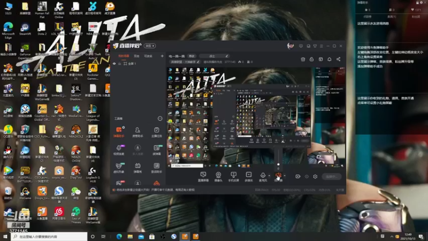Screen dimensions: 428x241
Task: Open the Windows Start menu
Action: pyautogui.click(x=5, y=237)
